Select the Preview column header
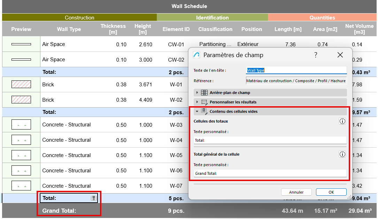This screenshot has width=378, height=219. pos(21,29)
